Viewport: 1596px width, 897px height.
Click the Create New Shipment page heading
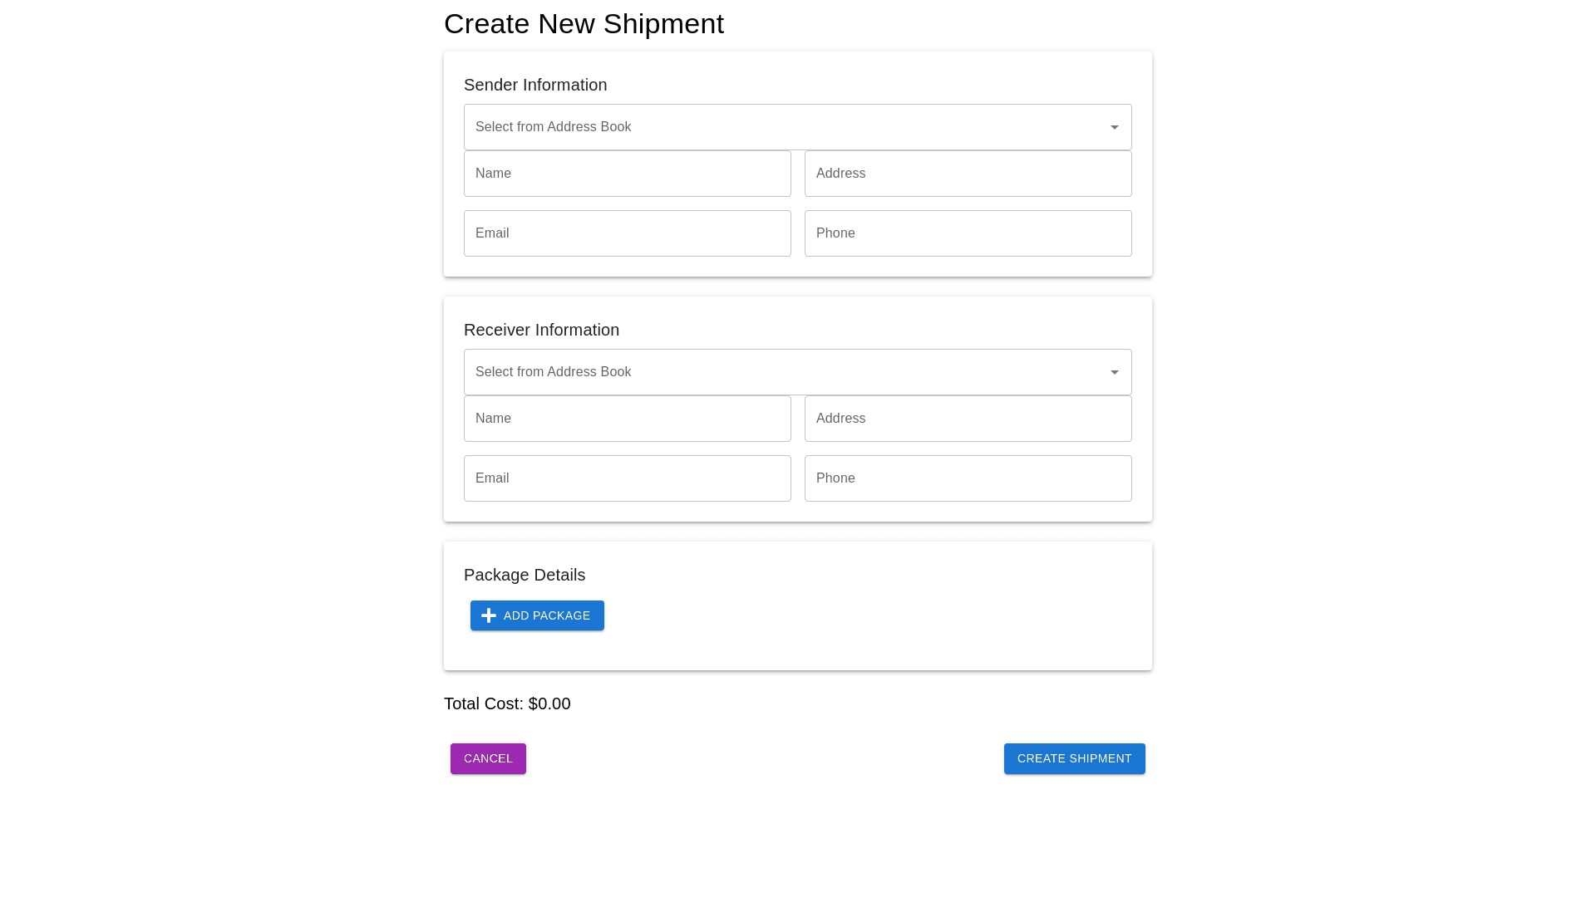(584, 24)
